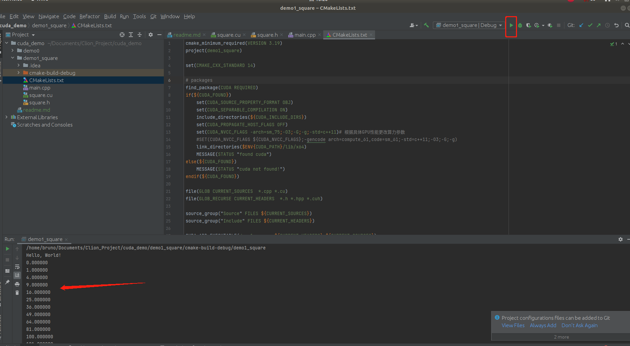Image resolution: width=630 pixels, height=346 pixels.
Task: Show the 2 more notifications
Action: 561,337
